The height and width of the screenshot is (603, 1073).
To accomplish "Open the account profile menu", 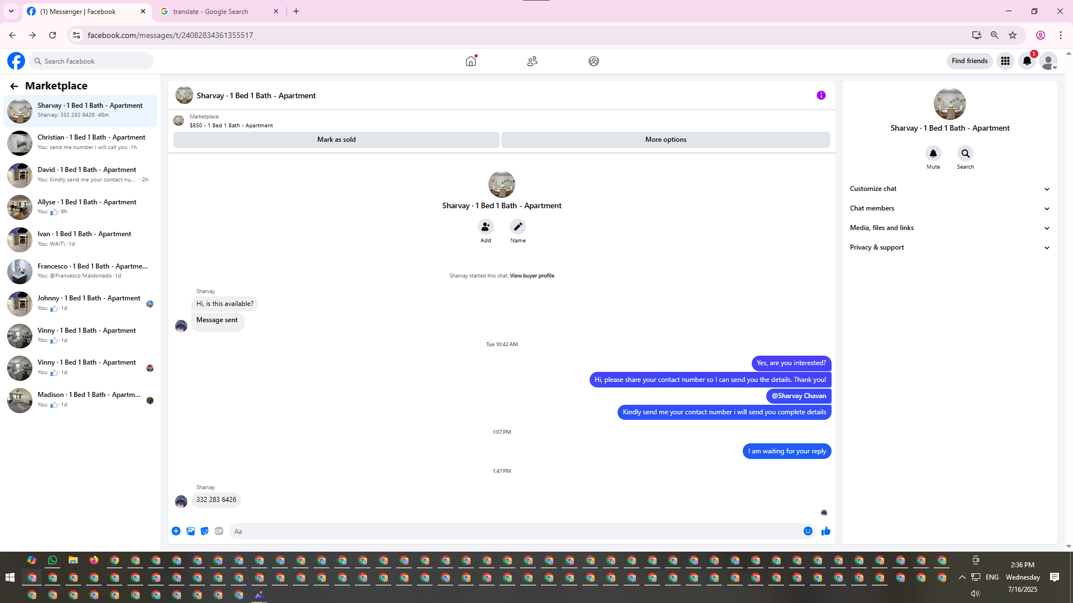I will (1049, 61).
